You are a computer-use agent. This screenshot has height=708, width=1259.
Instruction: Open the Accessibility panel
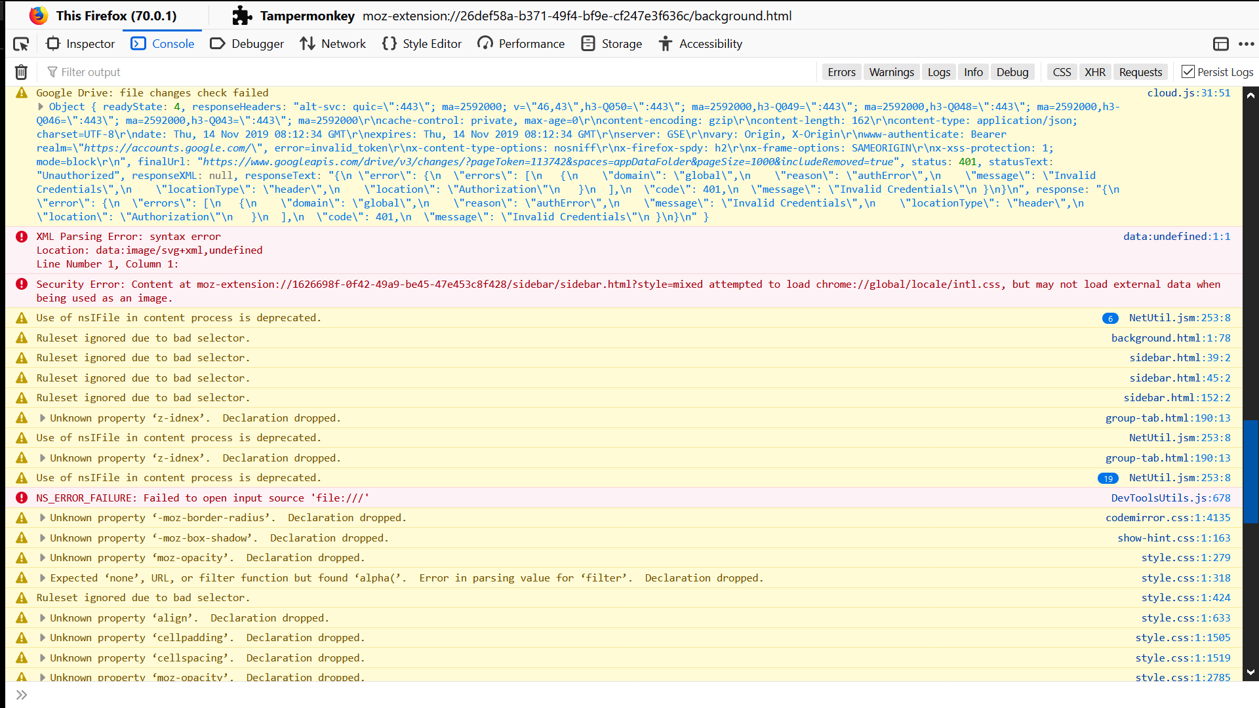coord(700,43)
